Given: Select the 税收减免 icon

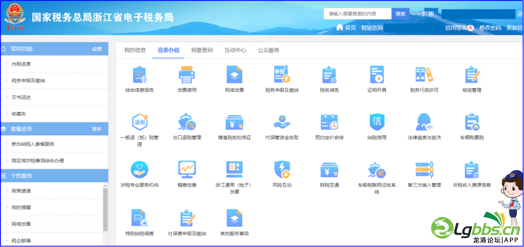Looking at the screenshot, I should [329, 75].
